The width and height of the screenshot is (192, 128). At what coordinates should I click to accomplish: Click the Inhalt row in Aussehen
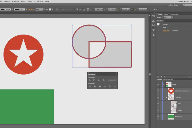pos(174,28)
